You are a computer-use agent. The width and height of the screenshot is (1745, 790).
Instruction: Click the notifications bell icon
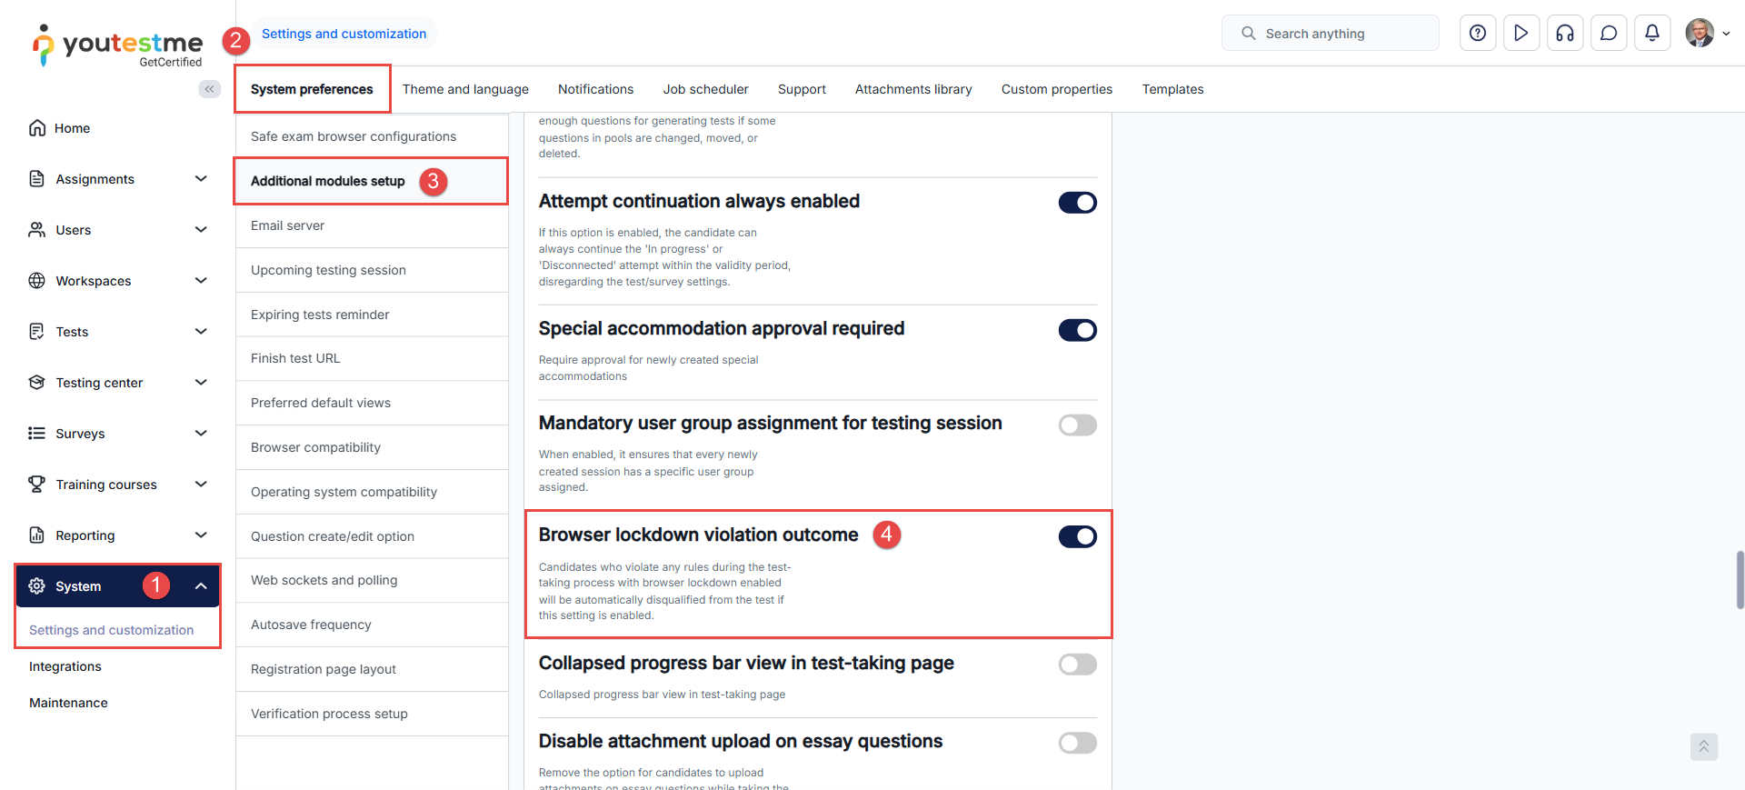click(x=1652, y=34)
